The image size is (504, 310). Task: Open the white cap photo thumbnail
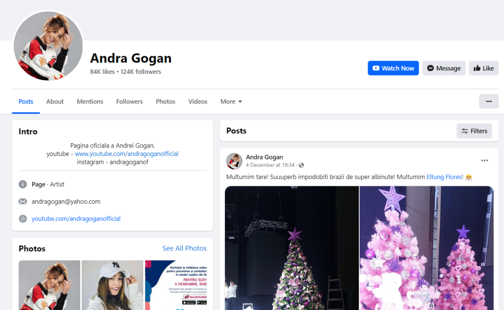(112, 285)
